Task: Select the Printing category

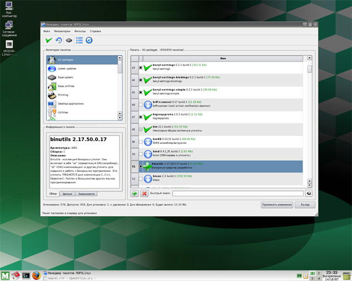Action: pos(82,95)
